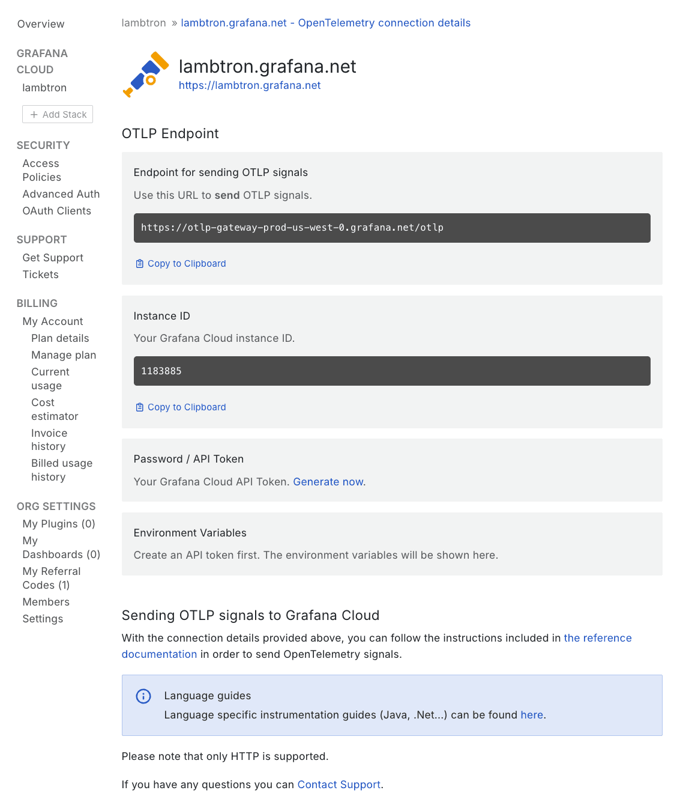Click the OpenTelemetry connection details breadcrumb

click(325, 23)
